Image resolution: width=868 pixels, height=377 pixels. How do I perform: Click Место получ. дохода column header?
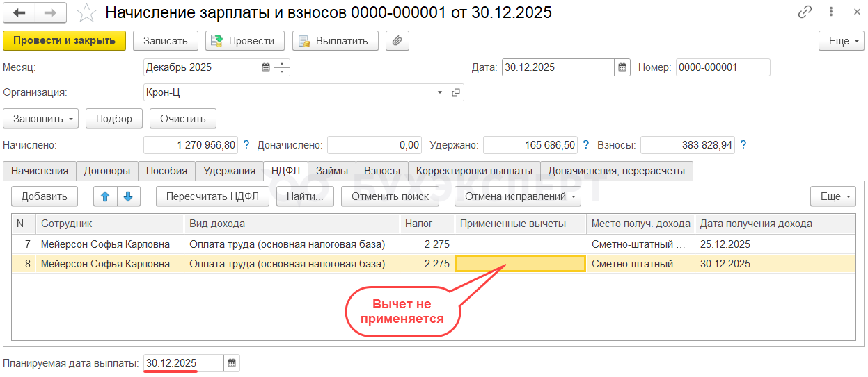coord(640,224)
